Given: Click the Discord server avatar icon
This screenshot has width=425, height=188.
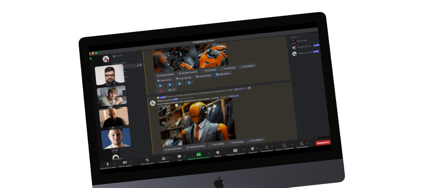Looking at the screenshot, I should pyautogui.click(x=106, y=59).
